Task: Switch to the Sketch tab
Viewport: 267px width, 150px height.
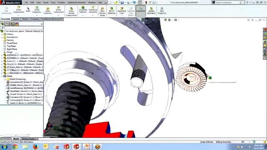Action: coord(25,19)
